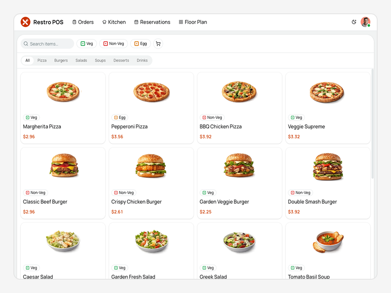
Task: Click the Margherita Pizza name
Action: (x=42, y=126)
